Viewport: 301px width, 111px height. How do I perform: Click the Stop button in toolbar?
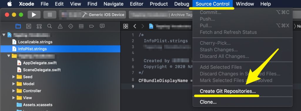coord(50,15)
